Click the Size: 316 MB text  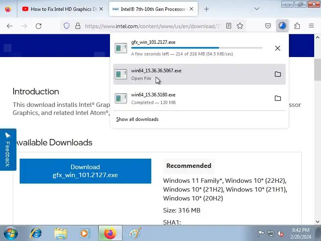coord(182,210)
